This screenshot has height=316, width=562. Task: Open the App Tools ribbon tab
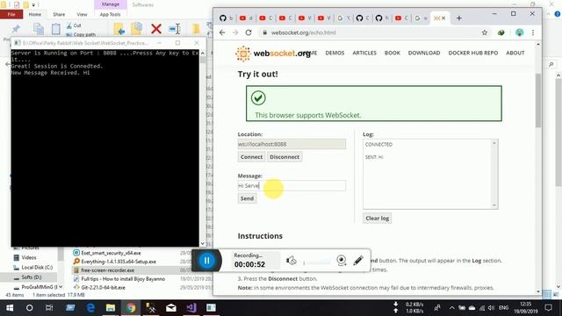point(110,14)
